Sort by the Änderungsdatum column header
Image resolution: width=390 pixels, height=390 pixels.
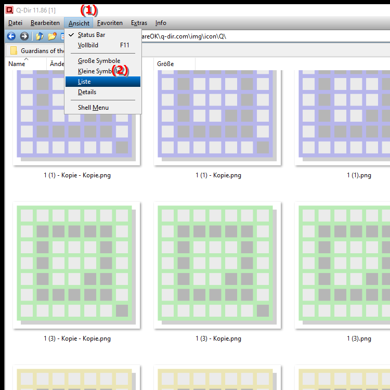[56, 64]
